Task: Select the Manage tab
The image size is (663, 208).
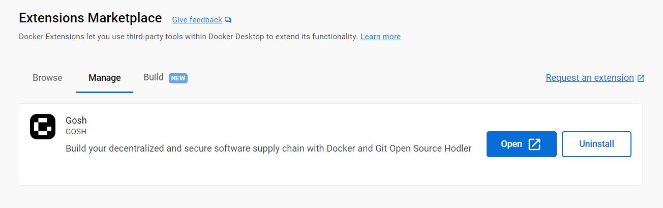Action: click(x=105, y=78)
